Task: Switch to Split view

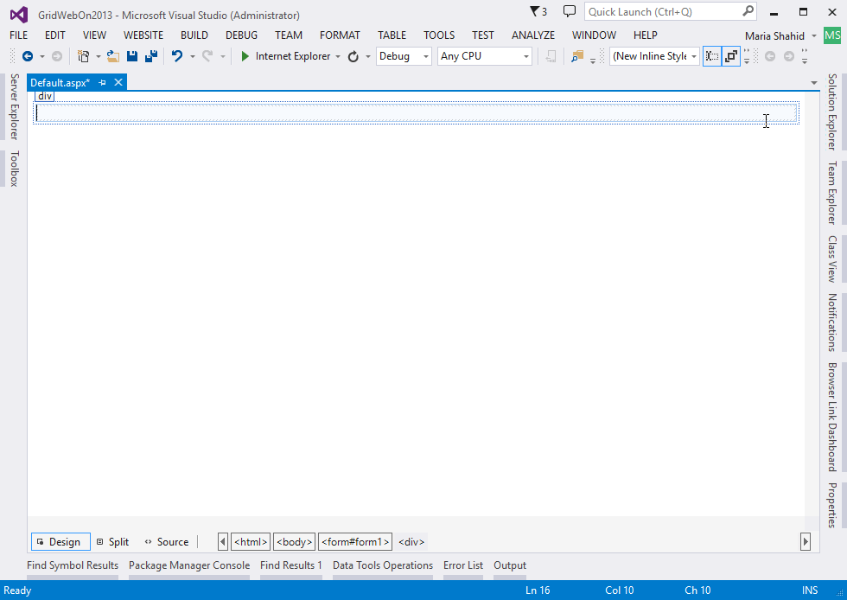Action: click(113, 541)
